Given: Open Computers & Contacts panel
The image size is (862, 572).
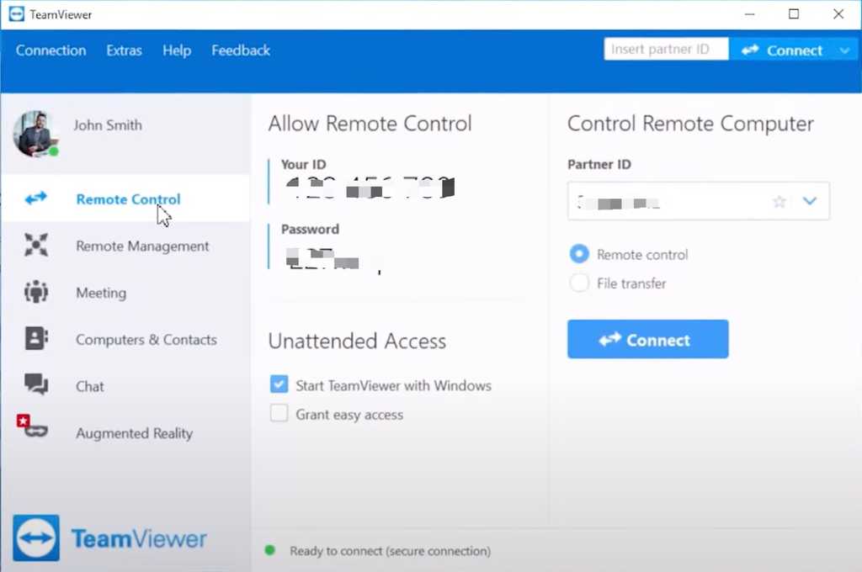Looking at the screenshot, I should tap(35, 339).
